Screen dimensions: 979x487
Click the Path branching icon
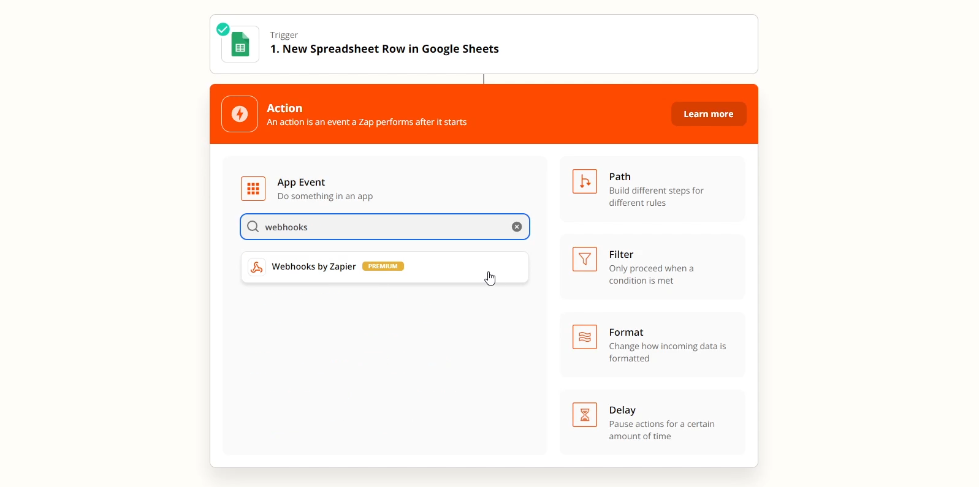(x=585, y=182)
